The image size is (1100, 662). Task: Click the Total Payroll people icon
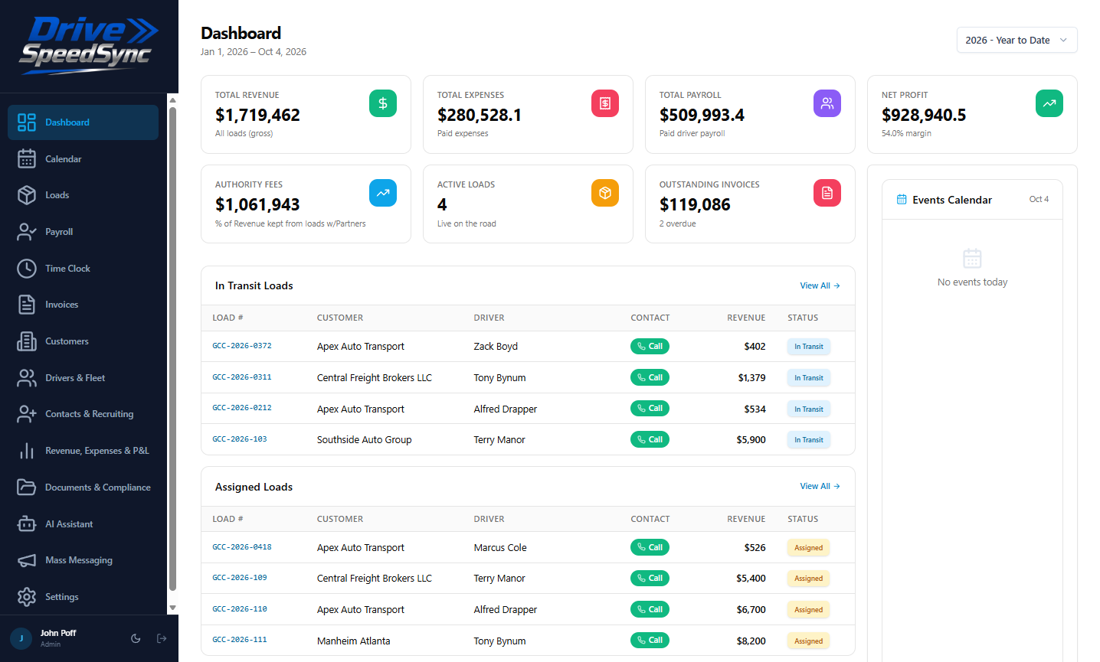[x=827, y=103]
